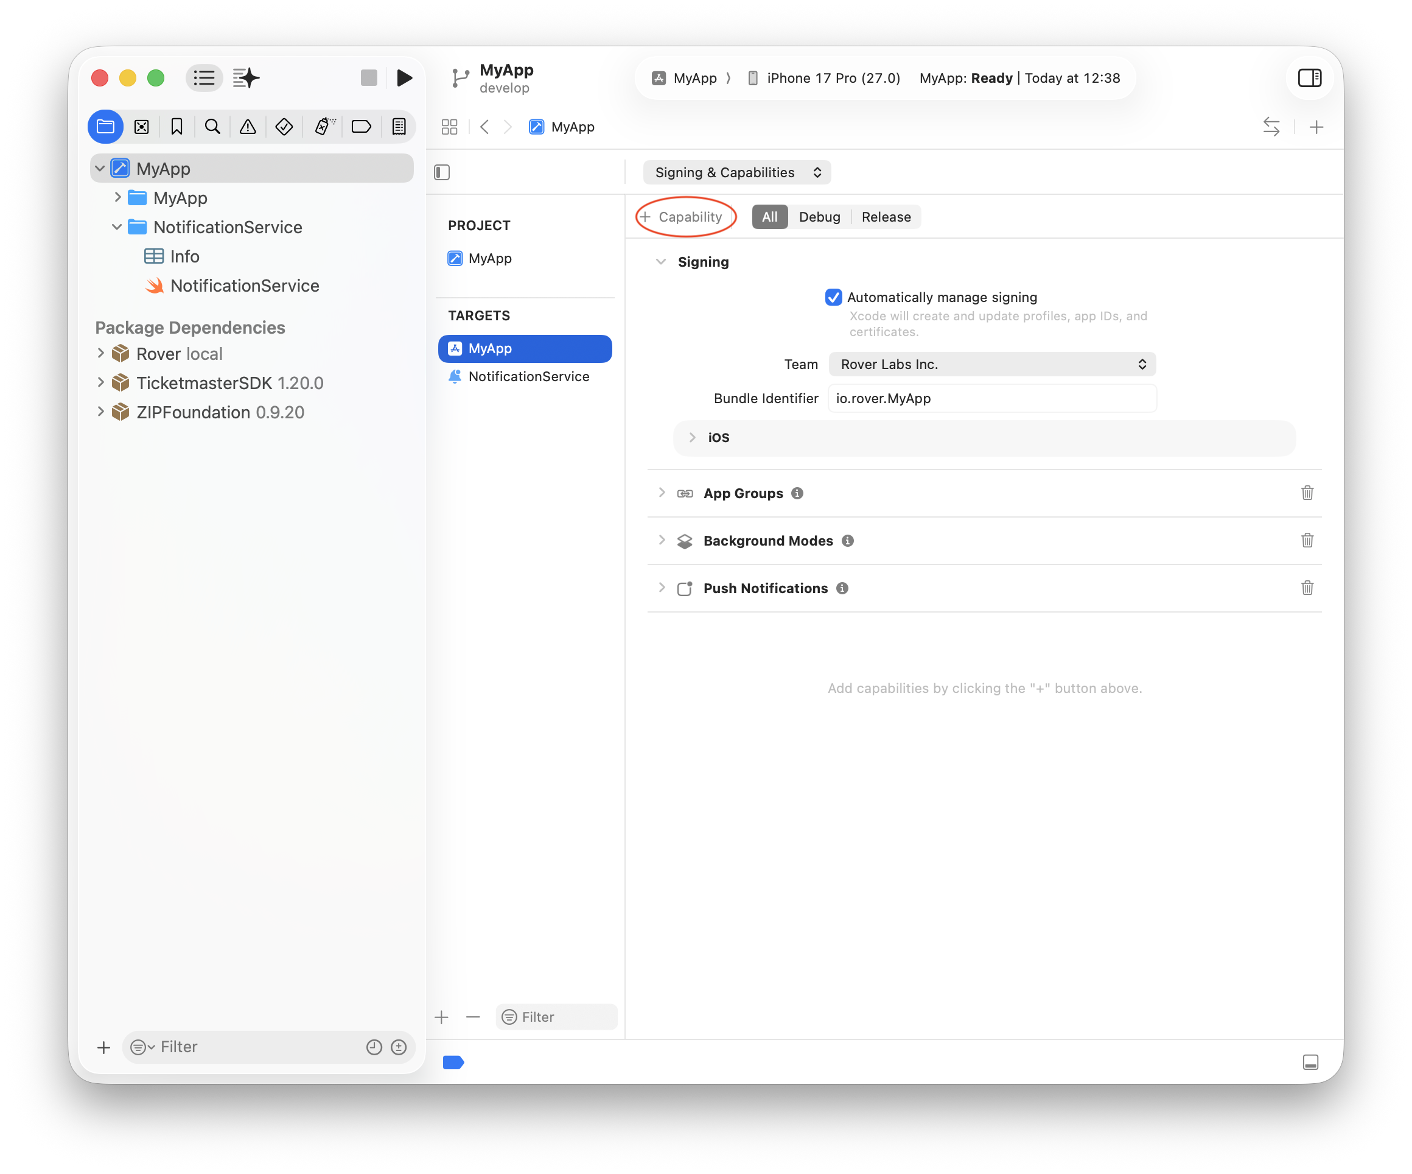Toggle the bottom debug area

1310,1063
